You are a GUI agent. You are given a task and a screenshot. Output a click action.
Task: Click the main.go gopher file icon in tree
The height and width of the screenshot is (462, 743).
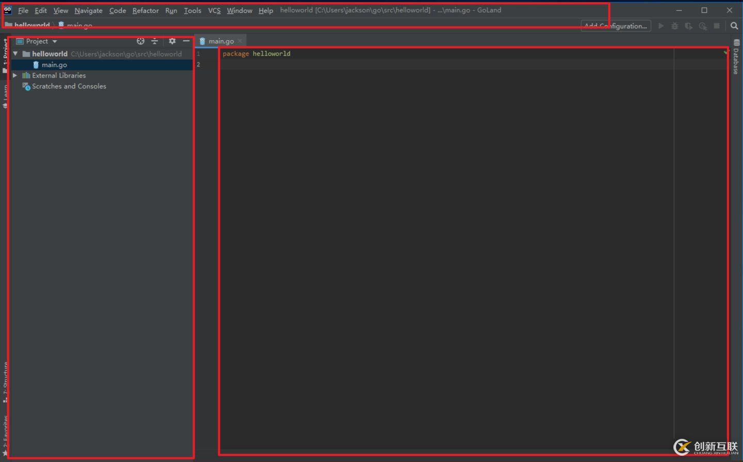click(x=36, y=64)
